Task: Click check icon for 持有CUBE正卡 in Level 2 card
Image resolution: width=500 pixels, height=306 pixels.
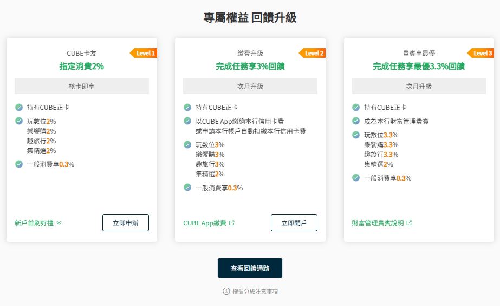Action: (x=187, y=107)
